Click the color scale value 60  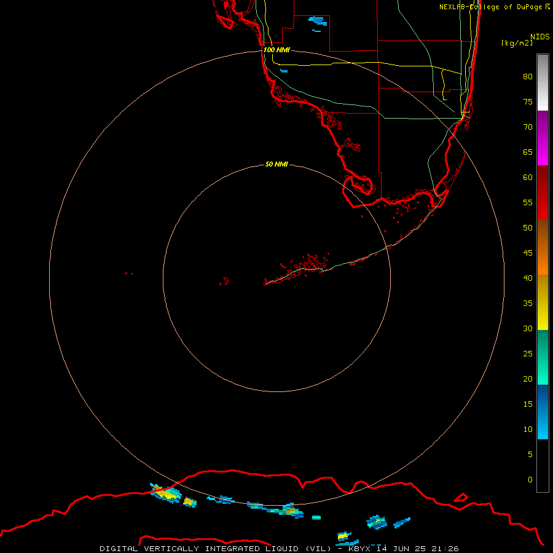coord(528,177)
